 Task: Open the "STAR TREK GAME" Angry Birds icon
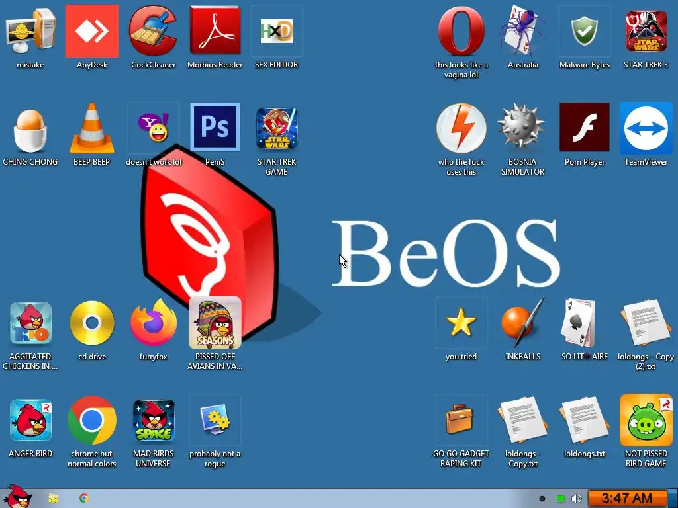pyautogui.click(x=277, y=128)
